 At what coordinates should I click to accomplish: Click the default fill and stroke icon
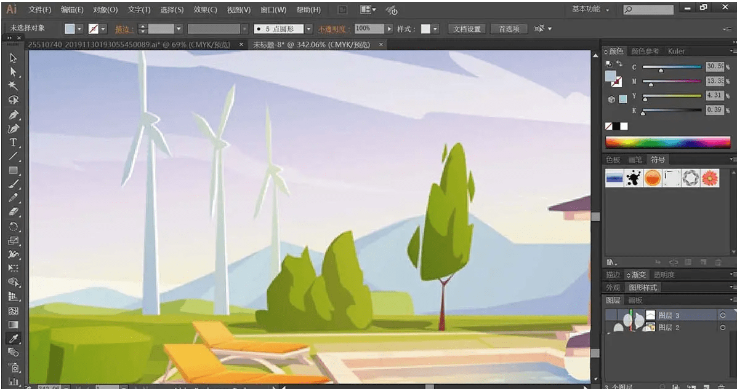point(609,63)
